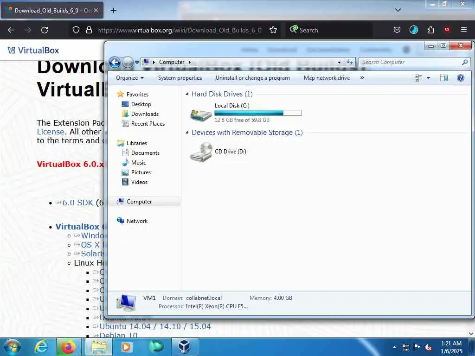Screen dimensions: 475x356
Task: Click Firefox Search box
Action: pos(330,30)
